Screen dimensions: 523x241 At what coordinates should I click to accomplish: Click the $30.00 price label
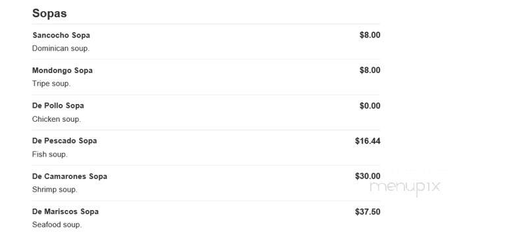368,176
